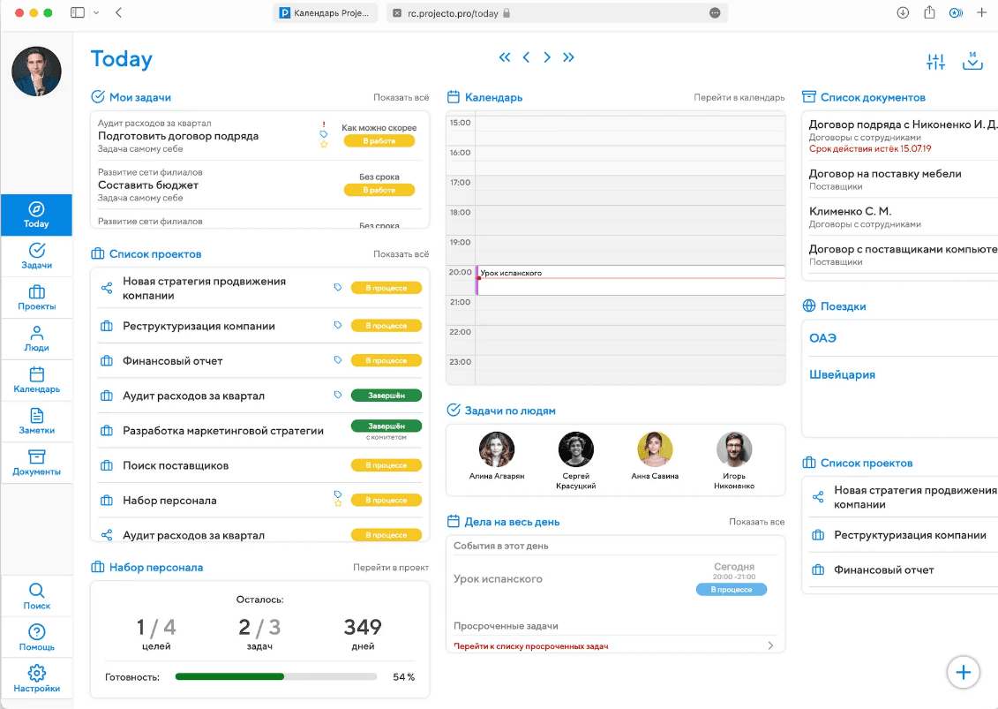Screen dimensions: 998x709
Task: Open document Договор на поставку мебели
Action: (885, 174)
